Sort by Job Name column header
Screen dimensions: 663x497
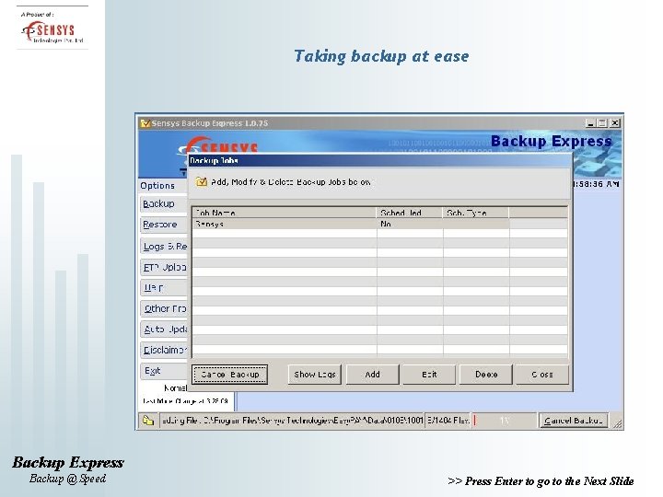[x=285, y=213]
